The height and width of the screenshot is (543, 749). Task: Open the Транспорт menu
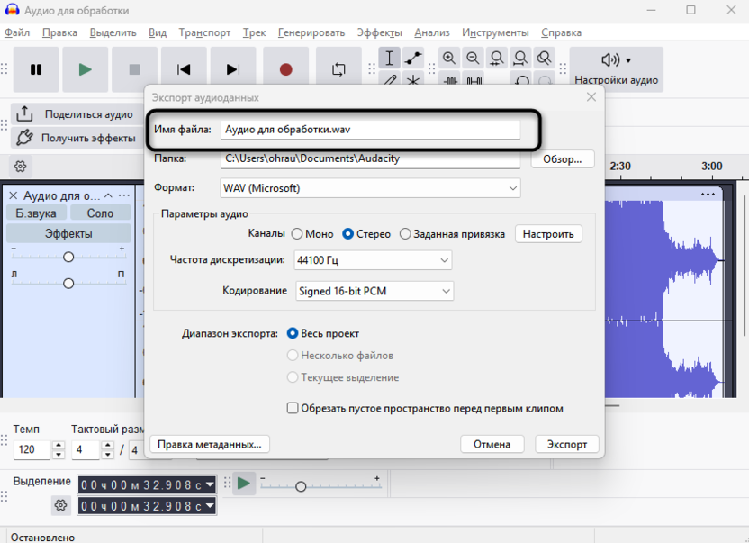pyautogui.click(x=204, y=32)
